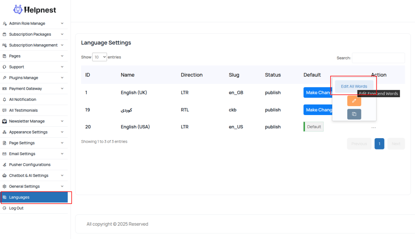Viewport: 415px width, 239px height.
Task: Open three-dot action menu for English (USA)
Action: (373, 127)
